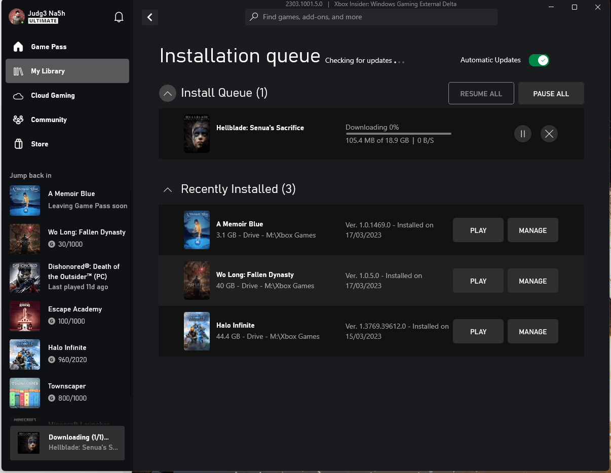The width and height of the screenshot is (611, 473).
Task: Open Halo Infinite thumbnail in Jump back in
Action: [25, 354]
